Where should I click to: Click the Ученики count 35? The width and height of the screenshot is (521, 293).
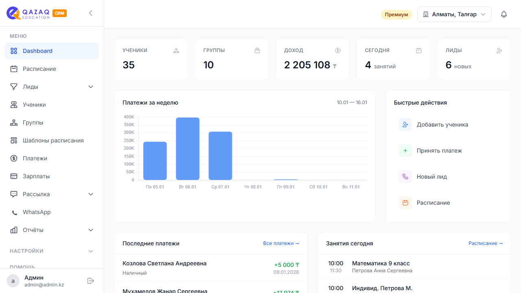(129, 65)
